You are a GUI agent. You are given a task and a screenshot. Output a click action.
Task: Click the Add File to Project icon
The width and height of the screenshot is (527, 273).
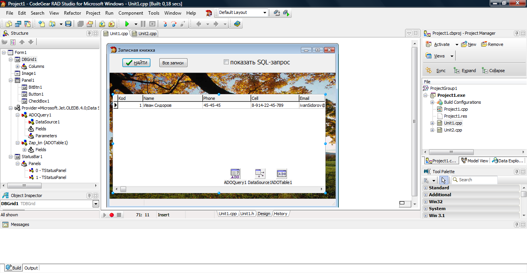point(102,24)
